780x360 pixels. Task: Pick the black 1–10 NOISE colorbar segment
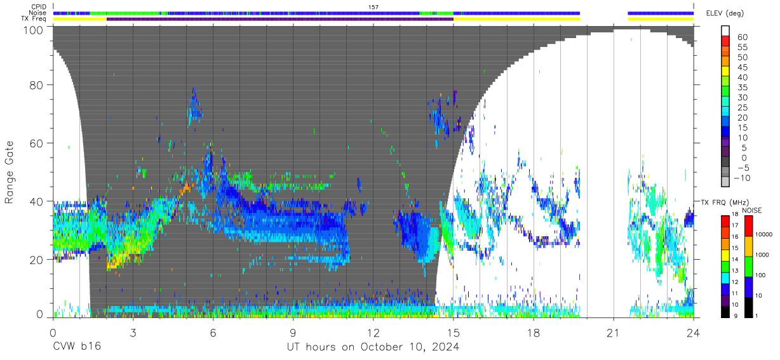point(749,306)
